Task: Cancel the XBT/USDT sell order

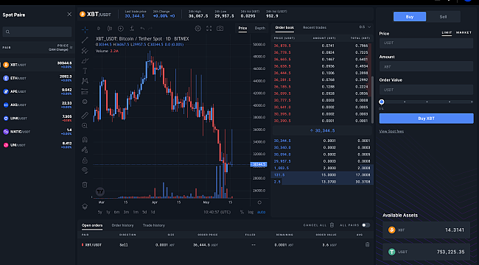Action: pos(368,244)
